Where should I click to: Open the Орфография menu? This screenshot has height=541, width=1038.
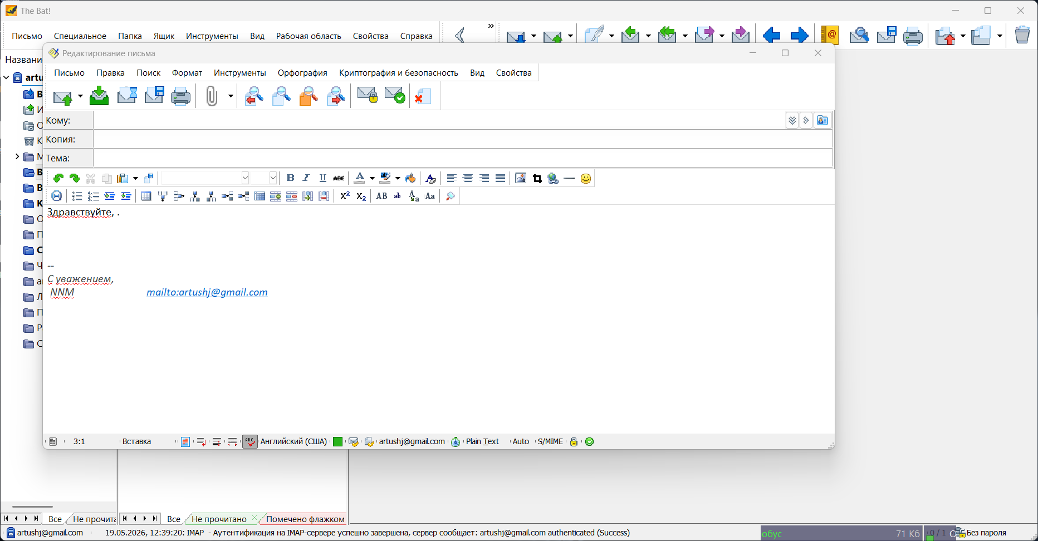click(x=302, y=73)
